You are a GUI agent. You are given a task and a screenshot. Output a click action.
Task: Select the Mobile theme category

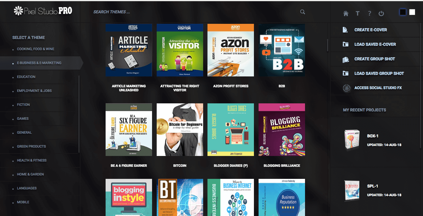pyautogui.click(x=23, y=202)
